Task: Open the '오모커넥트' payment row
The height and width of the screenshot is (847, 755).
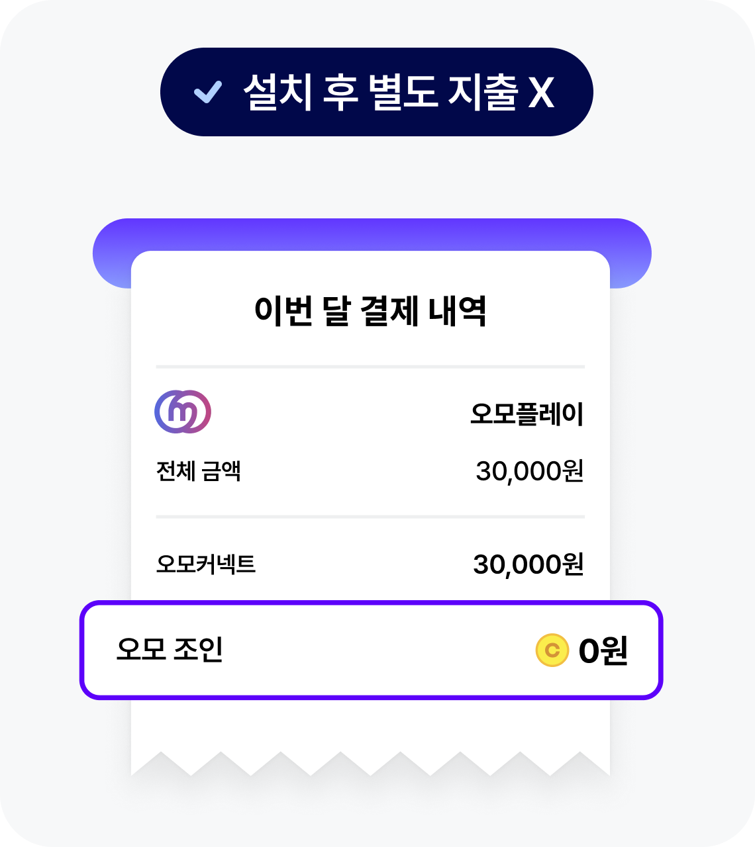Action: click(370, 564)
